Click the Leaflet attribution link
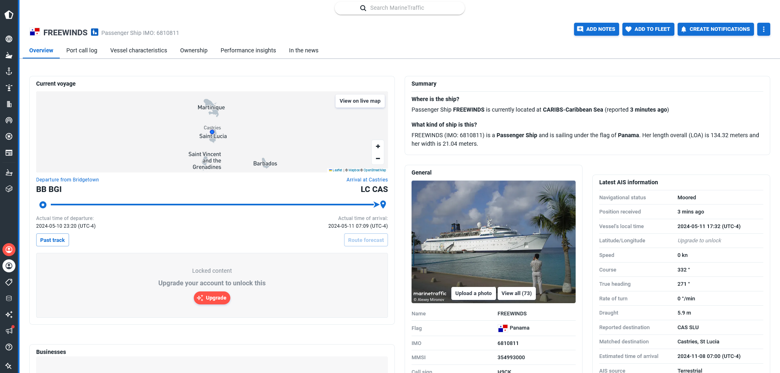This screenshot has height=373, width=780. 336,170
